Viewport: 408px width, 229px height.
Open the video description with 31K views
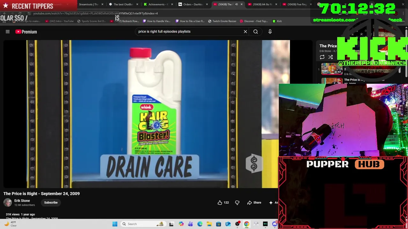20,214
